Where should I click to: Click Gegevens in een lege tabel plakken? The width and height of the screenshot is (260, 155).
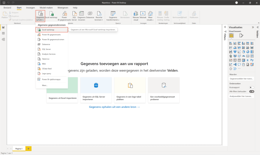pyautogui.click(x=130, y=90)
